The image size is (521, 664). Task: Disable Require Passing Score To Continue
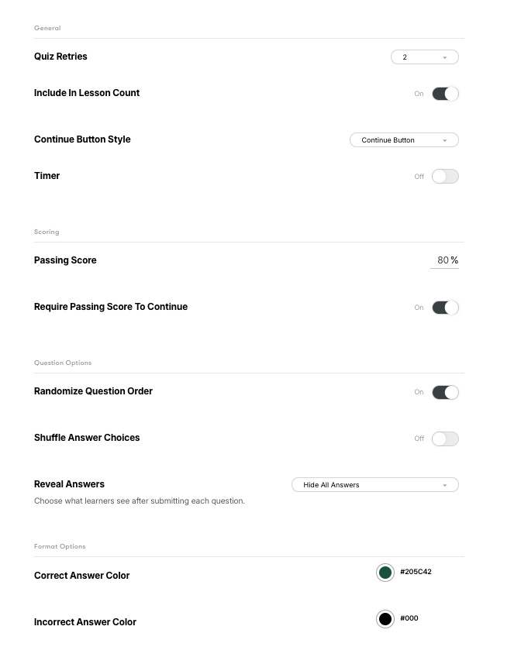point(445,308)
